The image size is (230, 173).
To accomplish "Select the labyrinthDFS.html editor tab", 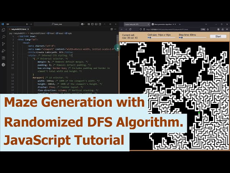I will point(19,29).
